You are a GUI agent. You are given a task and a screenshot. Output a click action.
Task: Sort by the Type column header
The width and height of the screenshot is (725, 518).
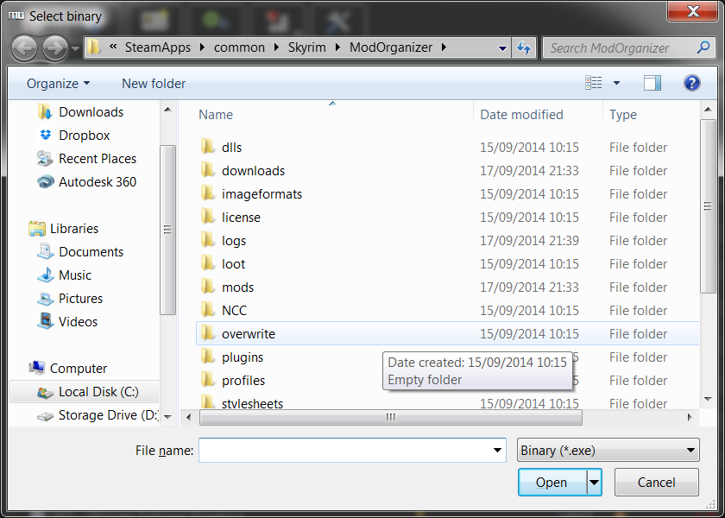623,114
